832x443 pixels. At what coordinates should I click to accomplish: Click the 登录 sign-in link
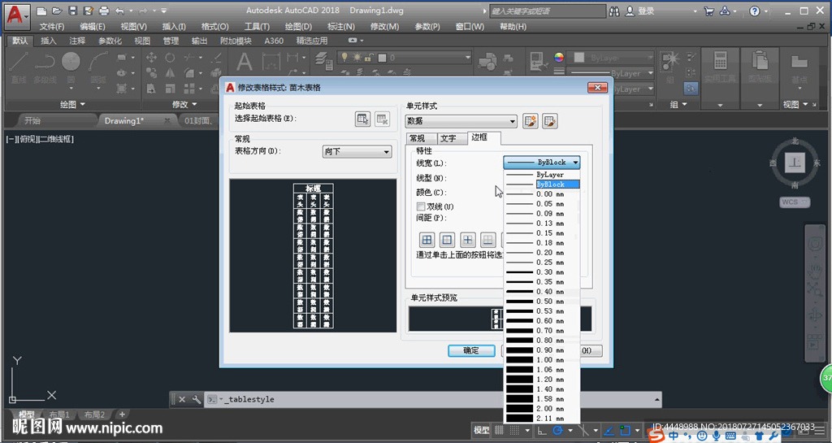(646, 11)
